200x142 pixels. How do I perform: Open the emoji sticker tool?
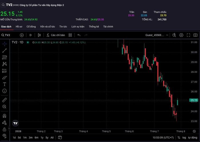5,91
